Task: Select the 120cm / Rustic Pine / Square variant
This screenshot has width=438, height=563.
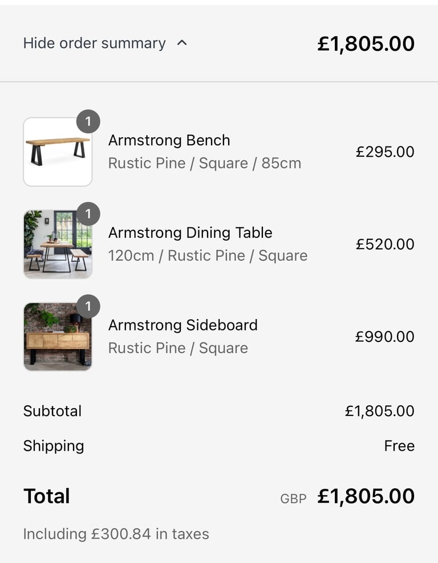Action: 208,256
